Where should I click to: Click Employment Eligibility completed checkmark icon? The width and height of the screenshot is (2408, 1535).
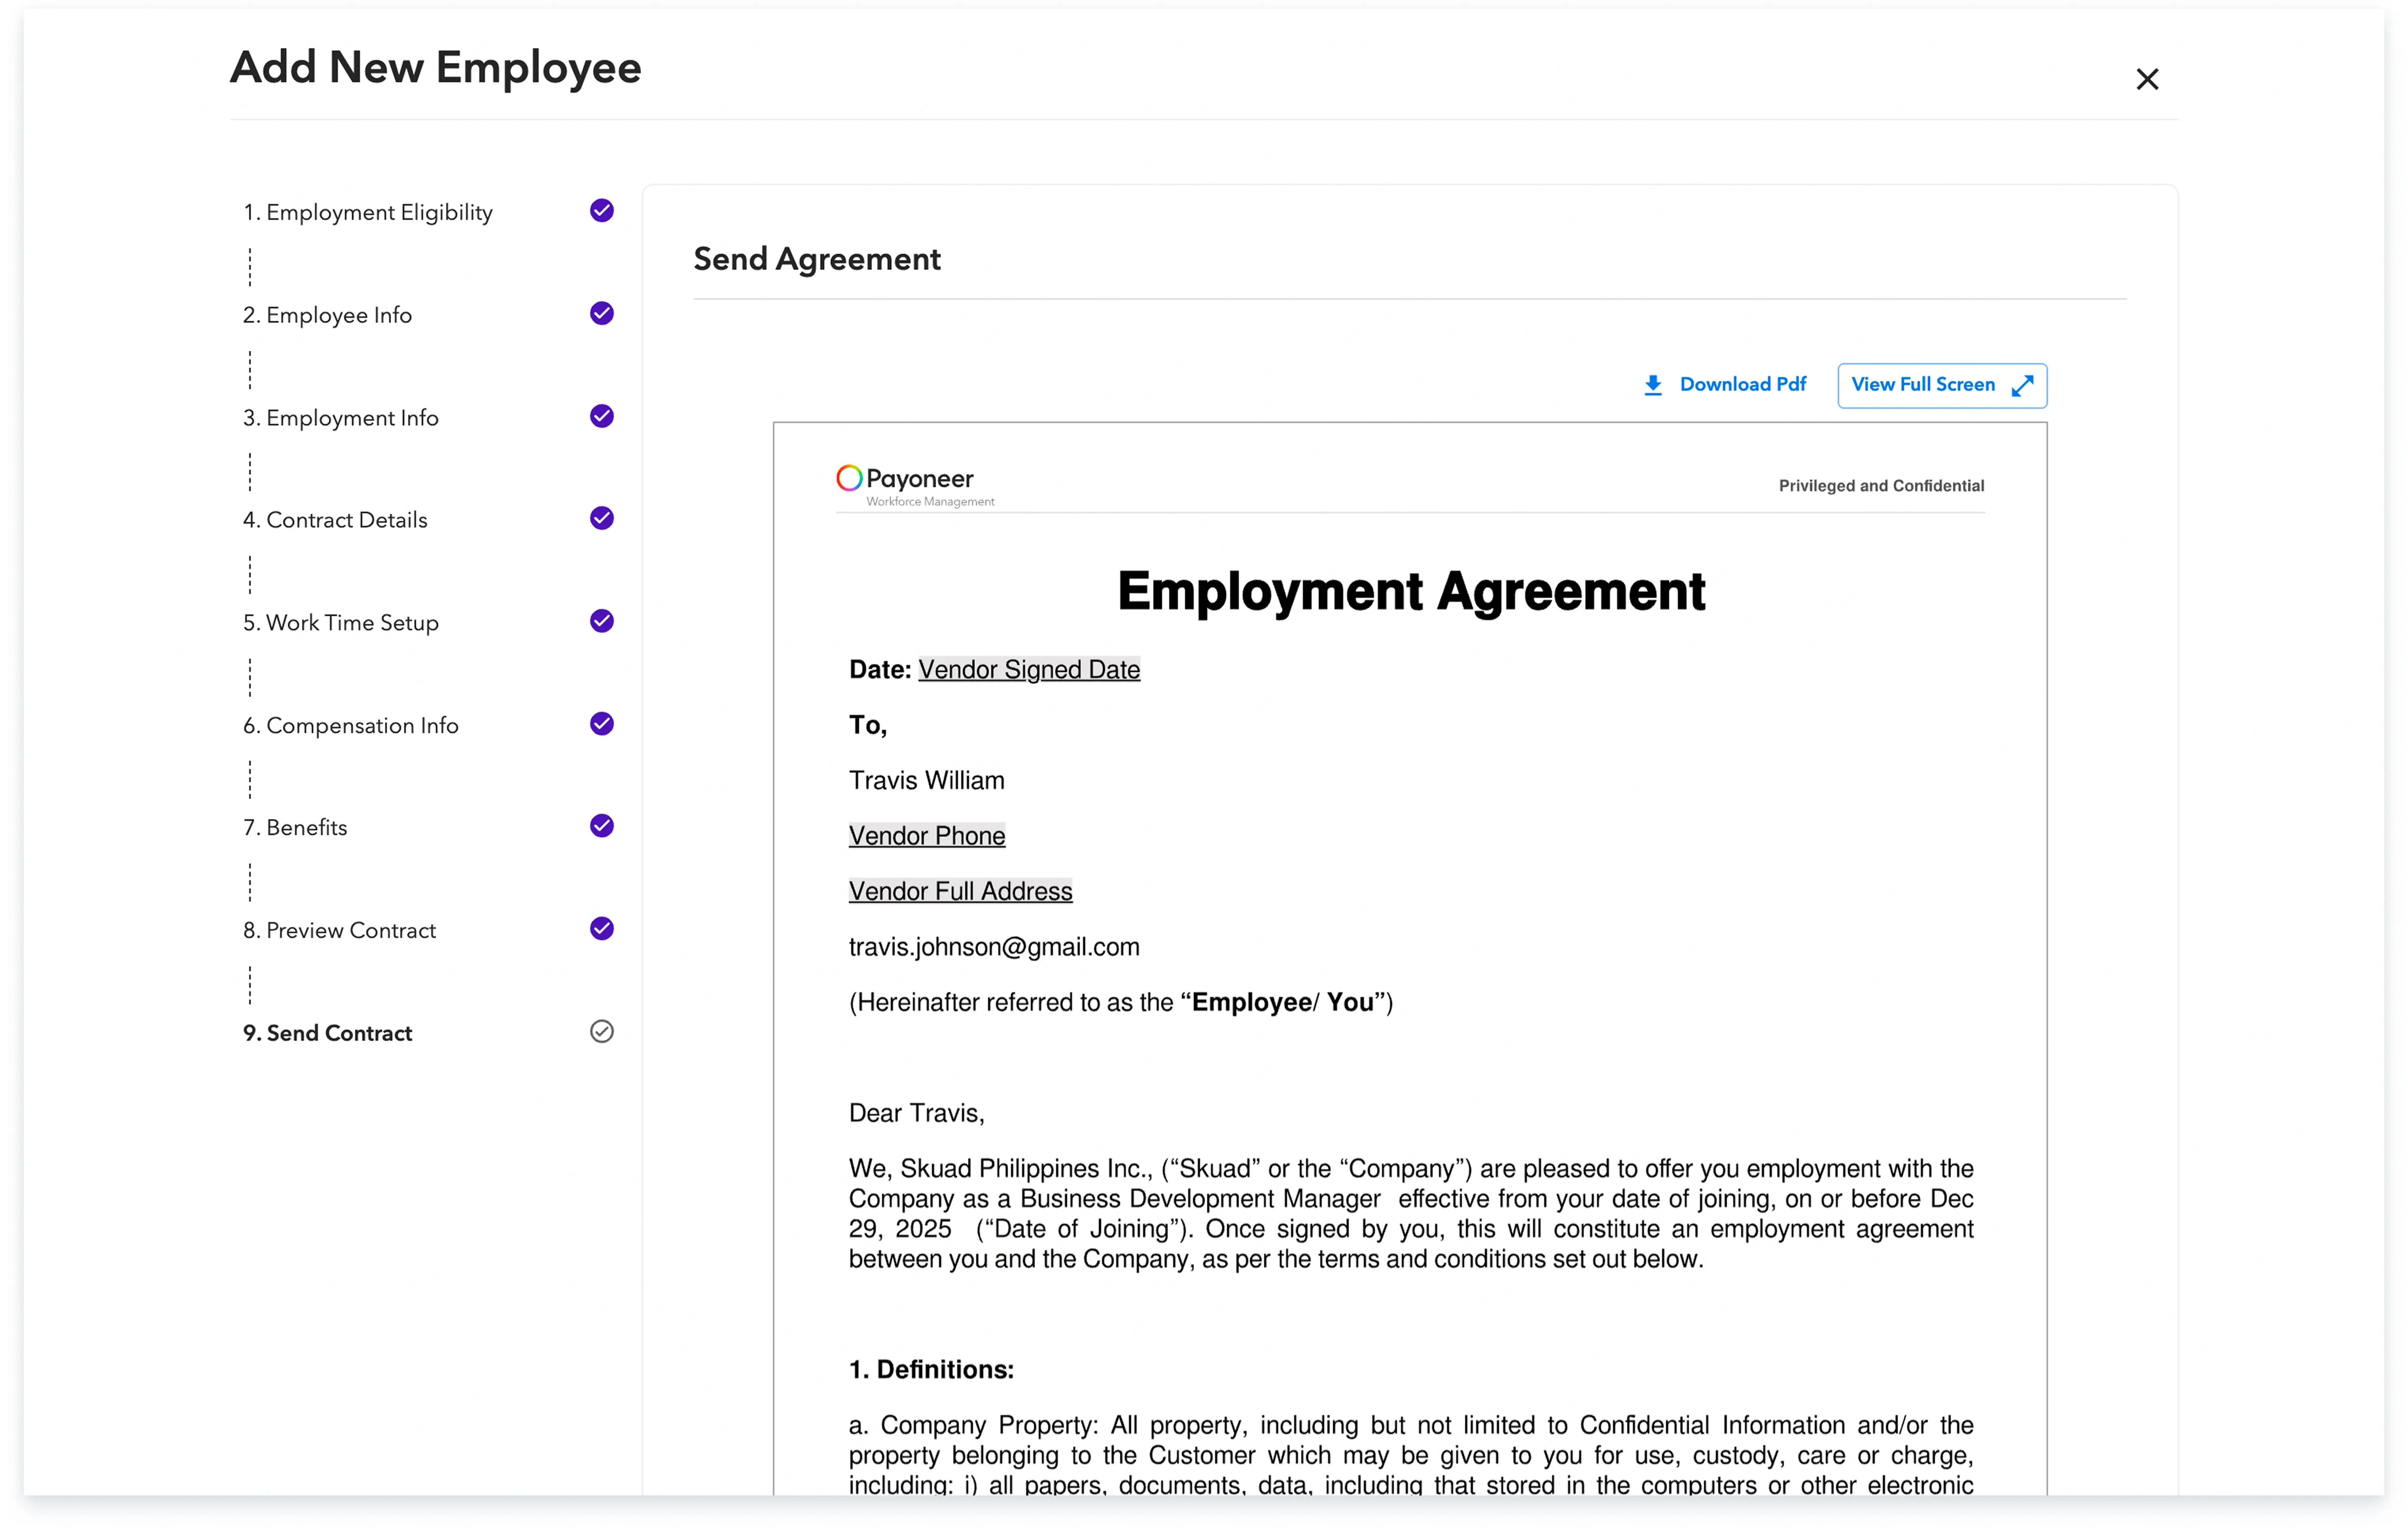(601, 211)
